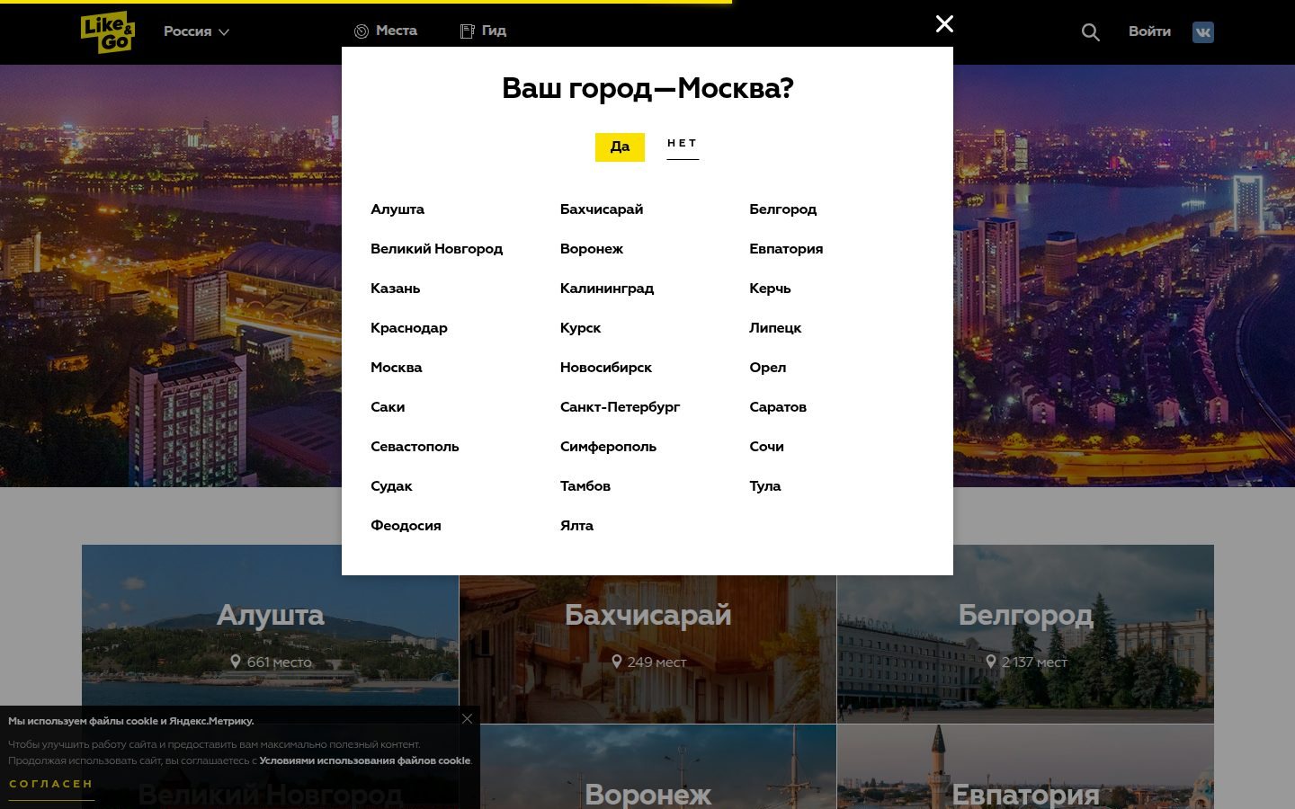Viewport: 1295px width, 809px height.
Task: Click Москва in the city list
Action: (397, 368)
